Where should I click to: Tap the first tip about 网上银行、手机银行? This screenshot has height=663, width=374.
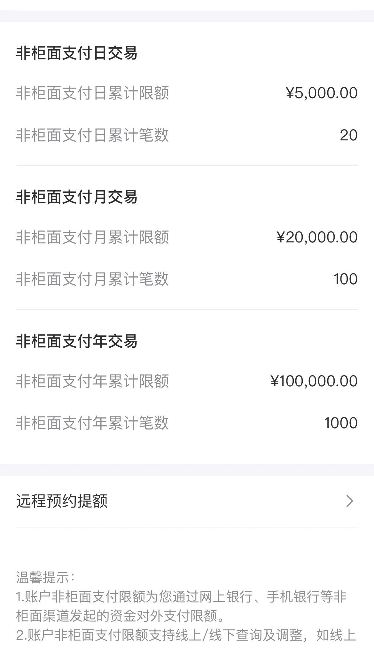[182, 606]
